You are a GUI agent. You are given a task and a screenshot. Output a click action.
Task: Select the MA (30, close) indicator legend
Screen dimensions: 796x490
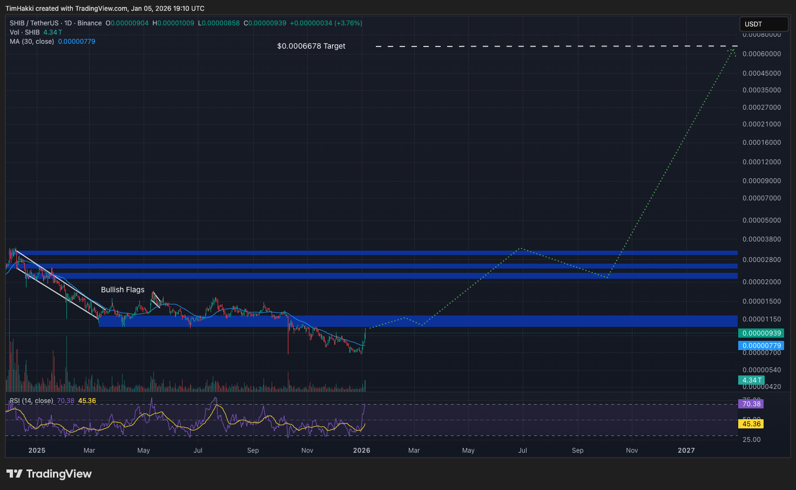coord(32,42)
